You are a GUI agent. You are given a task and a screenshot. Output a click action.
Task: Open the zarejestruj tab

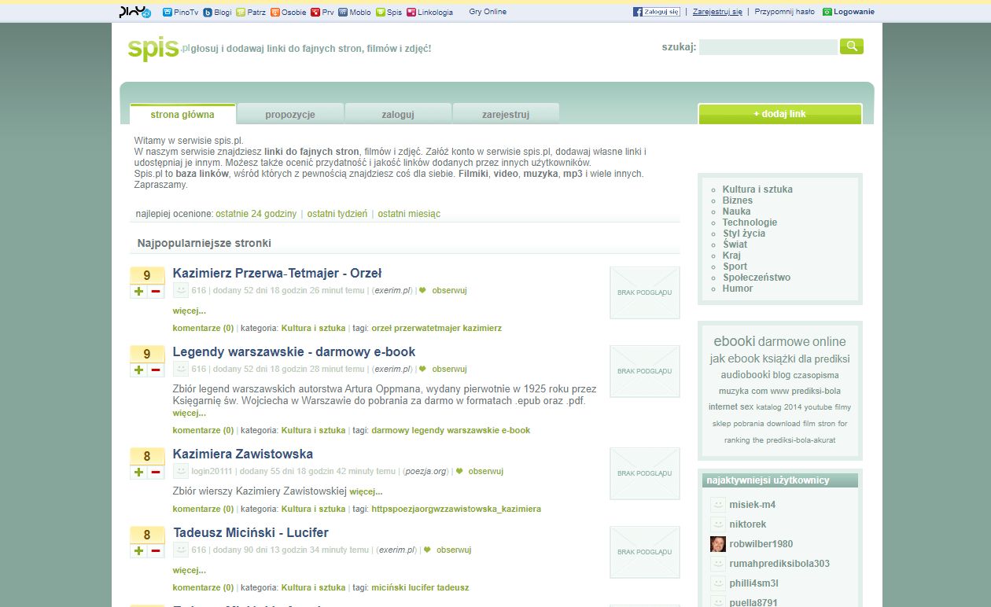(x=506, y=114)
